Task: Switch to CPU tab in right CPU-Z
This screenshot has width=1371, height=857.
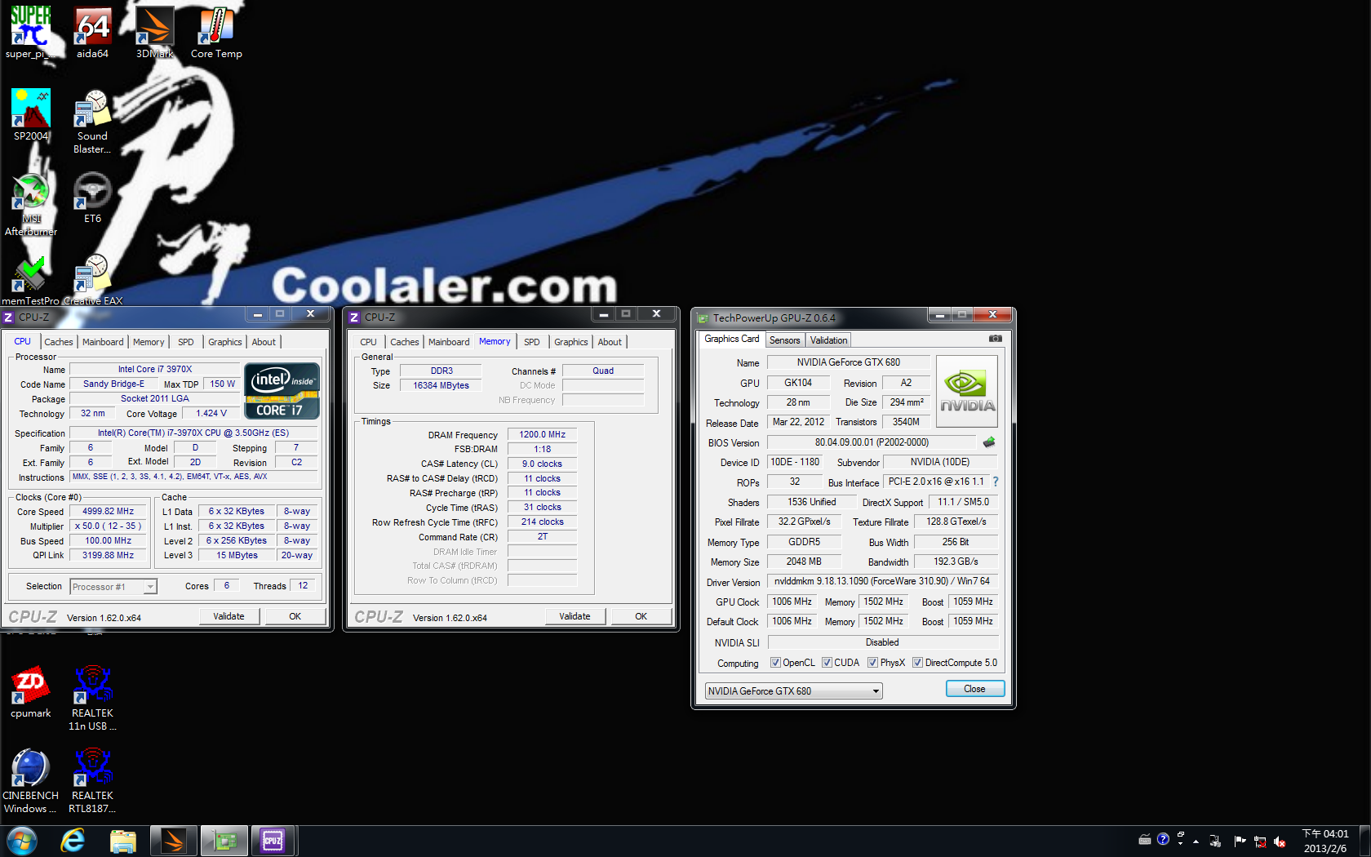Action: click(368, 342)
